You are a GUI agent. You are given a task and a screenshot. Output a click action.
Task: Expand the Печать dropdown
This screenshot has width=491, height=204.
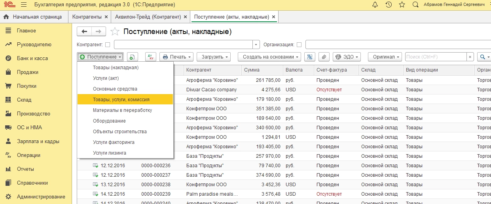(176, 57)
